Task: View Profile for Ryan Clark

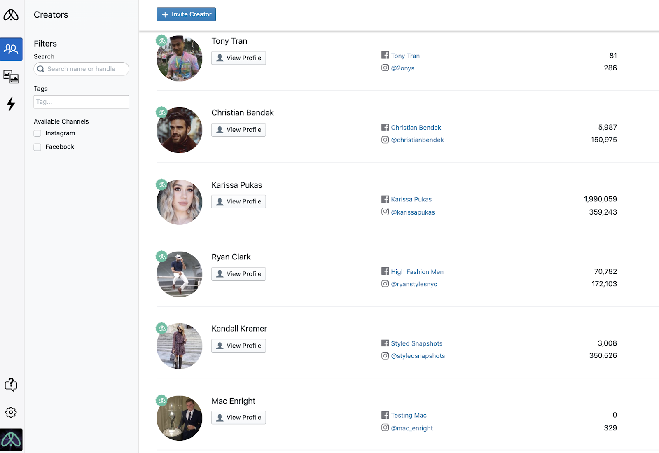Action: pyautogui.click(x=238, y=274)
